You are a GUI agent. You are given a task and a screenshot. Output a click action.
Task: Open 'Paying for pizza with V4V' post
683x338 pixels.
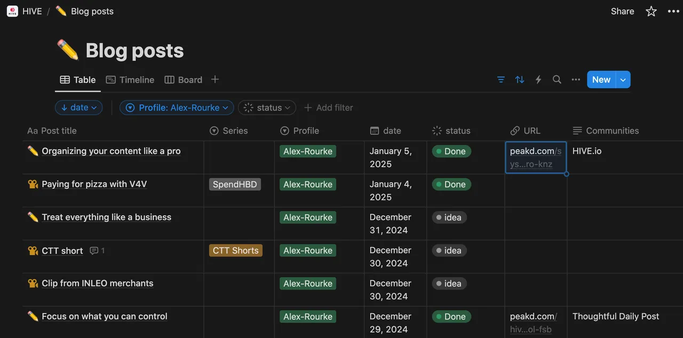[94, 184]
